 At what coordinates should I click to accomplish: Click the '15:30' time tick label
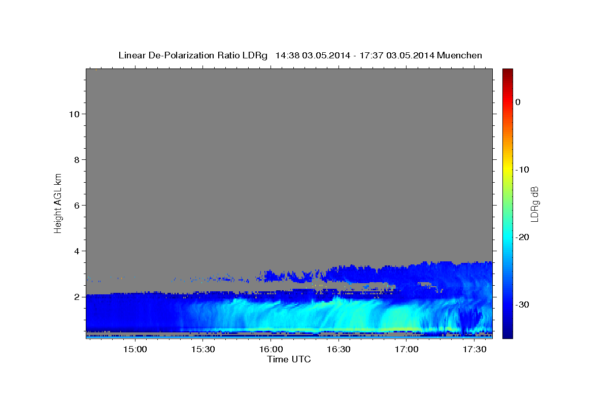click(203, 349)
